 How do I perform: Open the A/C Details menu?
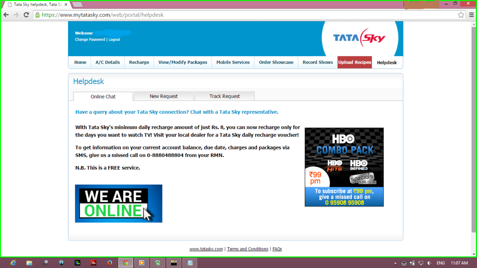108,62
